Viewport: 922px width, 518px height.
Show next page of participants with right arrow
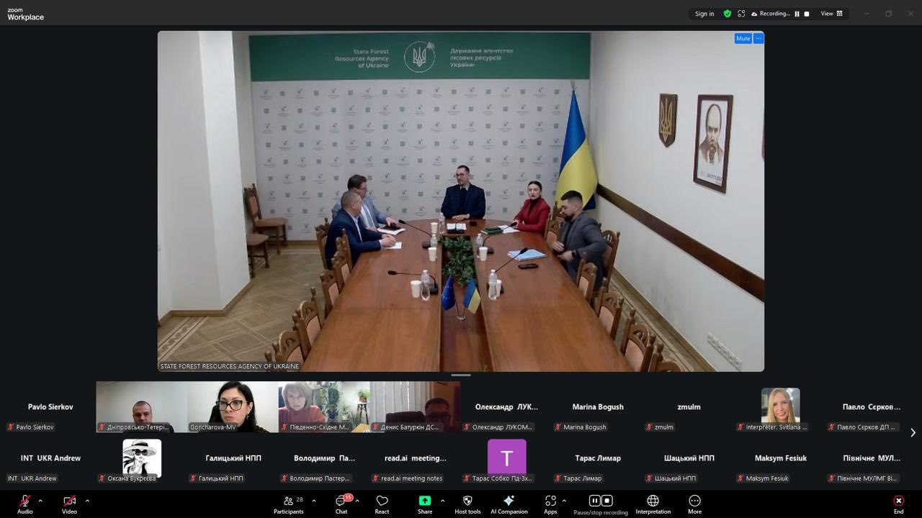[x=913, y=432]
